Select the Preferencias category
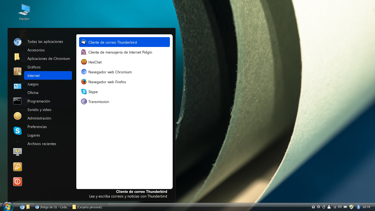Viewport: 375px width, 211px height. click(48, 127)
